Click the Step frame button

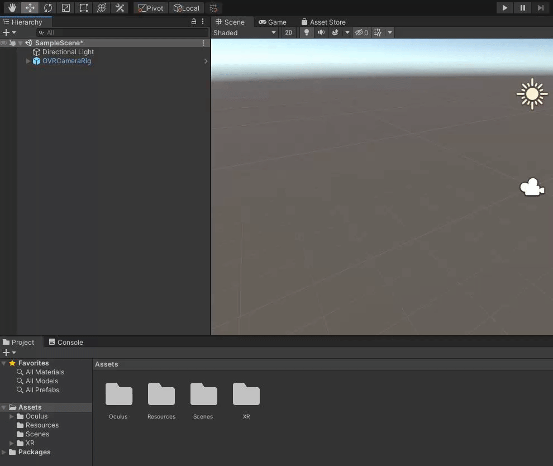point(540,8)
